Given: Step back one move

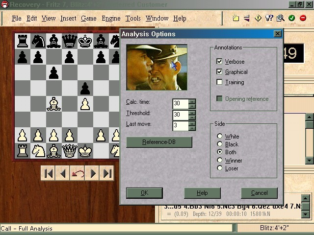Looking at the screenshot, I should [62, 173].
